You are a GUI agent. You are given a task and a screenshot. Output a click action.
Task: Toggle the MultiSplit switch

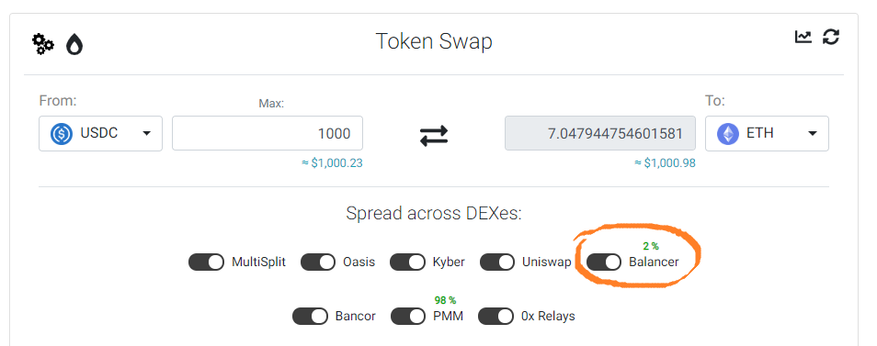(207, 262)
